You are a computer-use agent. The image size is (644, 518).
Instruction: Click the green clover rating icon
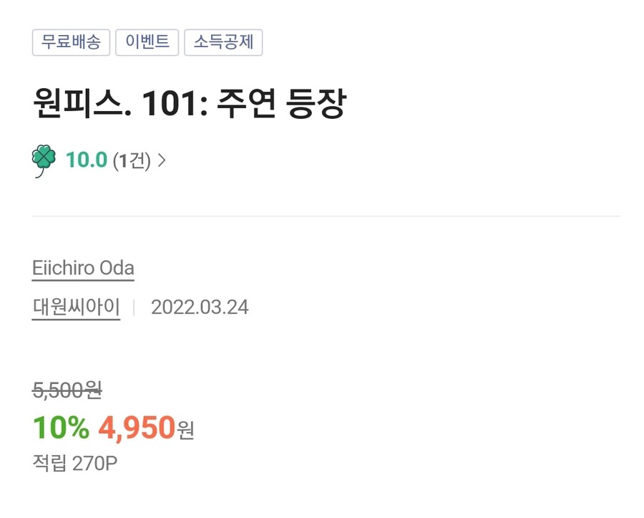click(x=44, y=159)
